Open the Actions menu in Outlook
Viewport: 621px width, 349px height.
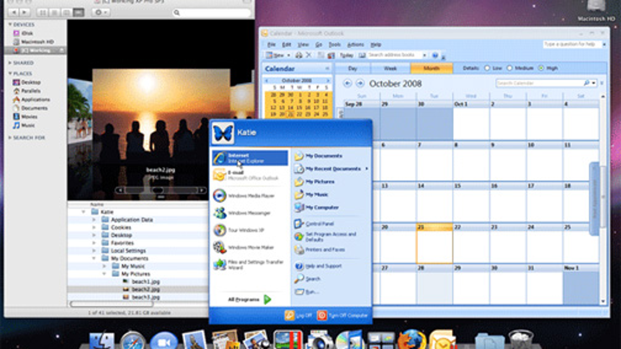356,45
